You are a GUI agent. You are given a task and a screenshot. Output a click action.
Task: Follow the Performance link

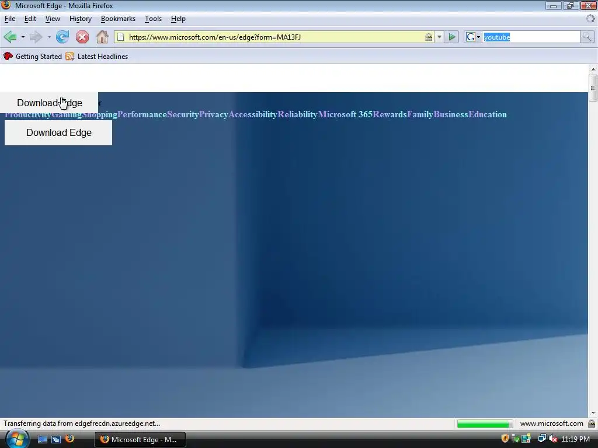[x=142, y=114]
